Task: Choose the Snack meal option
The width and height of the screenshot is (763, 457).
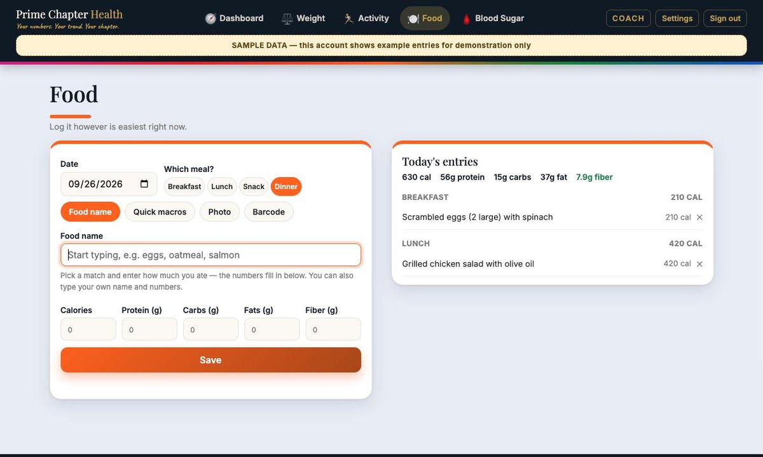Action: click(x=254, y=187)
